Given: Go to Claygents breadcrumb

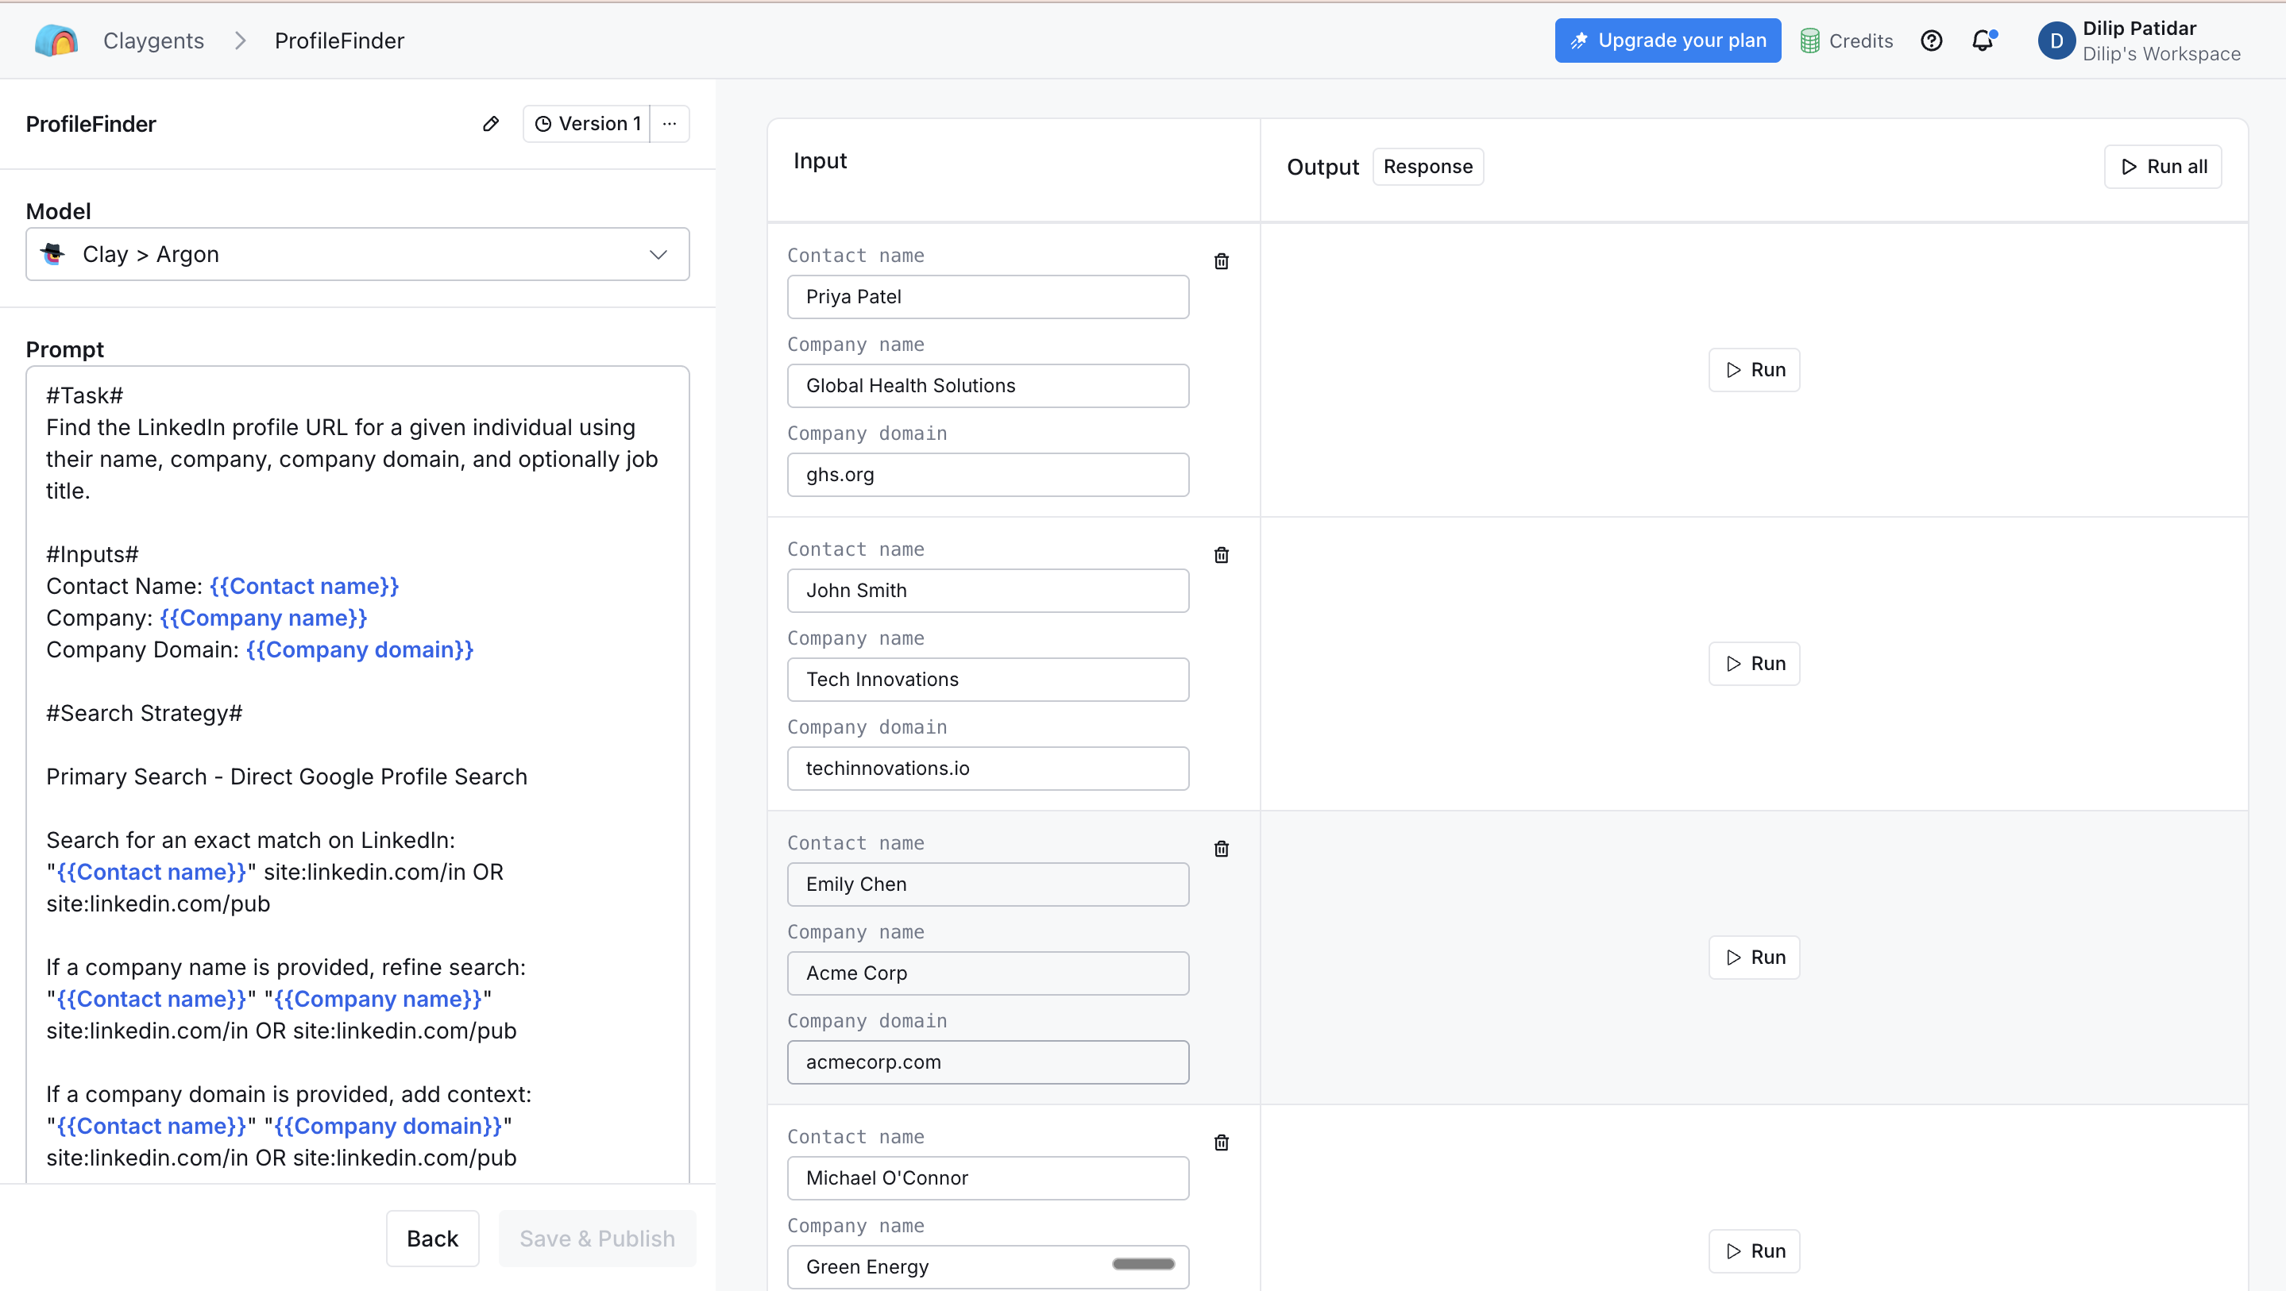Looking at the screenshot, I should (153, 40).
